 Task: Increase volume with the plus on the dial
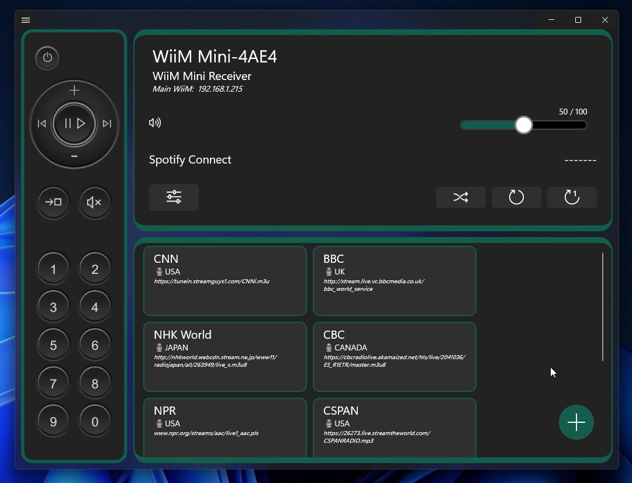coord(74,90)
